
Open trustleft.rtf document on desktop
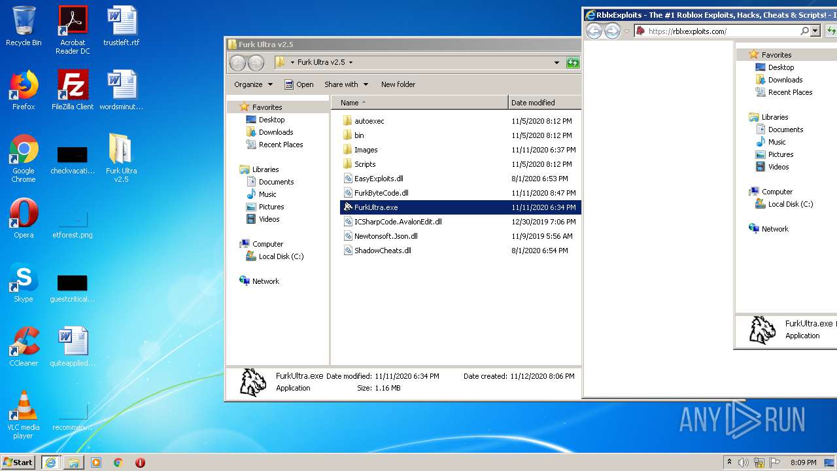122,26
